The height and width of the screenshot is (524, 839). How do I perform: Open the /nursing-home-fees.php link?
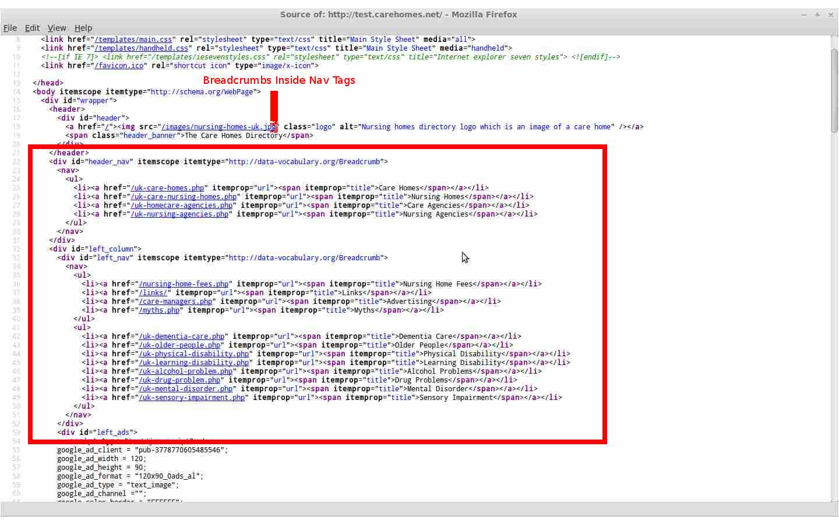(x=184, y=284)
